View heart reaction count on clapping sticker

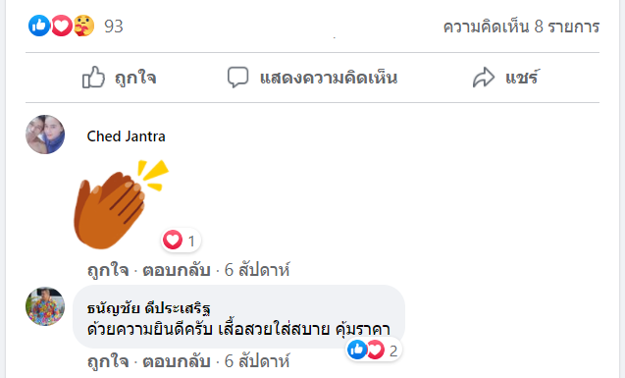click(181, 241)
